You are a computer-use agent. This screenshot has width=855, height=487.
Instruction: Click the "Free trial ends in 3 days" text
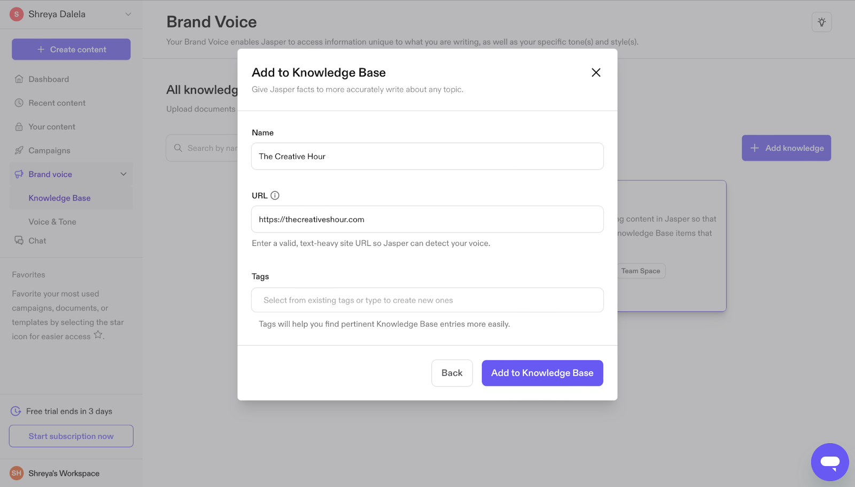pyautogui.click(x=69, y=411)
